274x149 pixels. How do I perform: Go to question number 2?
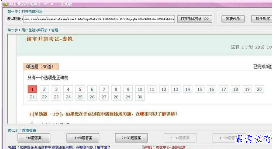pyautogui.click(x=44, y=89)
